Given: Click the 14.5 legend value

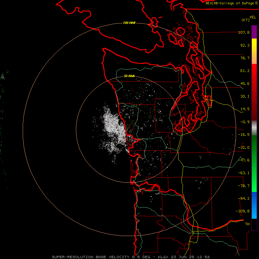Looking at the screenshot, I should click(245, 109).
